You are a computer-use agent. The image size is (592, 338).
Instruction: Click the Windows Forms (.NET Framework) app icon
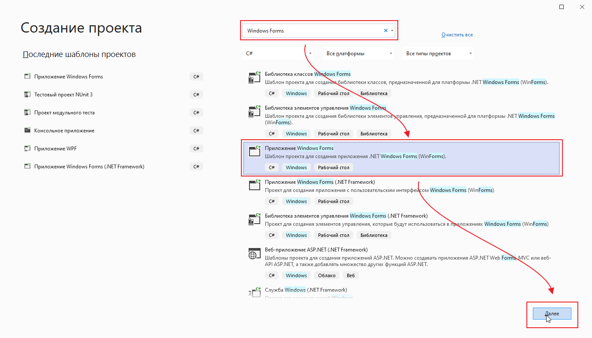pos(255,185)
